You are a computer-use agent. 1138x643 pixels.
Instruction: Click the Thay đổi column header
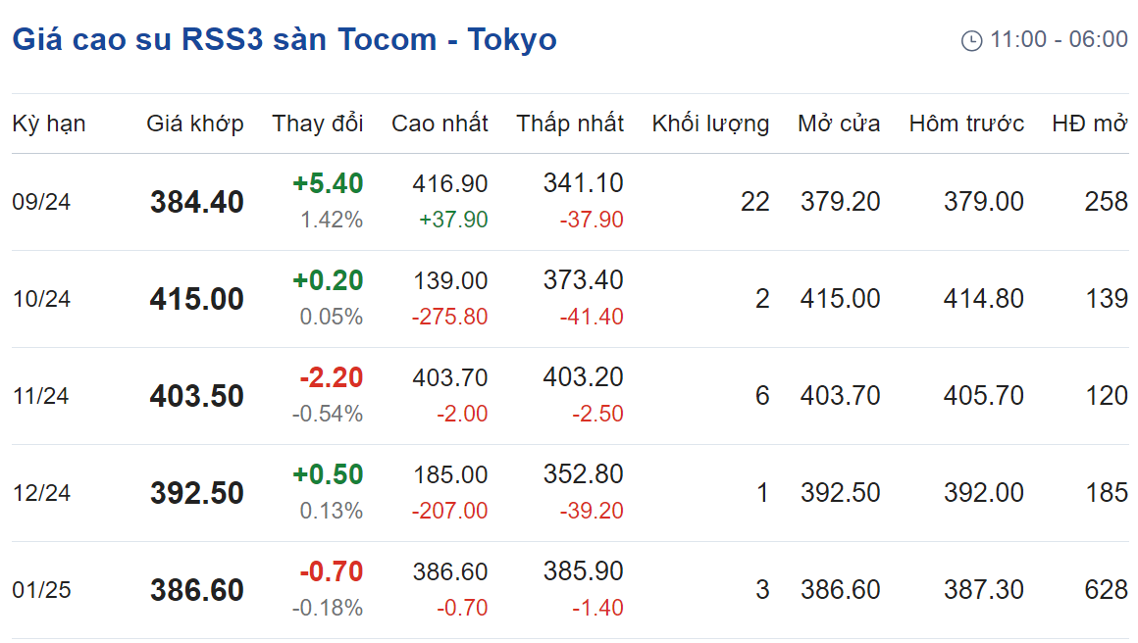(317, 124)
